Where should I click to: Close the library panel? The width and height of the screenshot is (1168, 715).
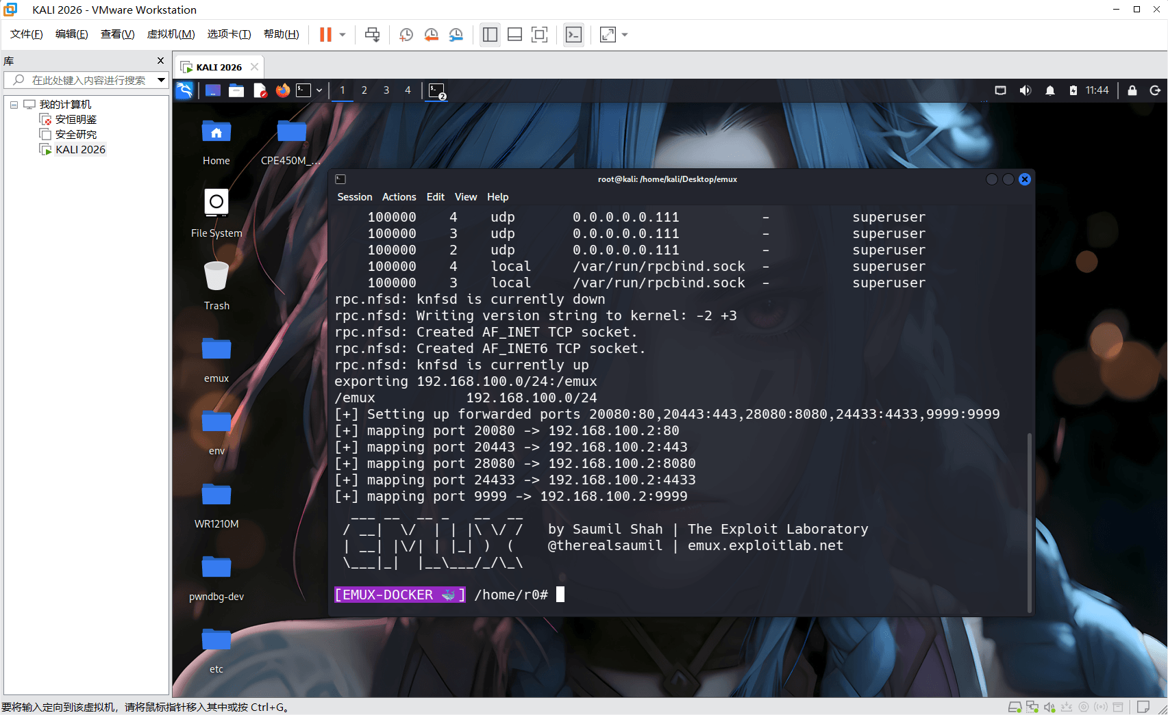click(161, 61)
